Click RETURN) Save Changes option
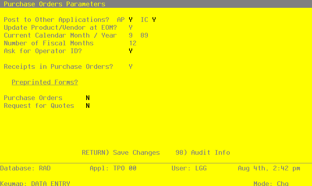Image resolution: width=312 pixels, height=186 pixels. click(x=121, y=152)
